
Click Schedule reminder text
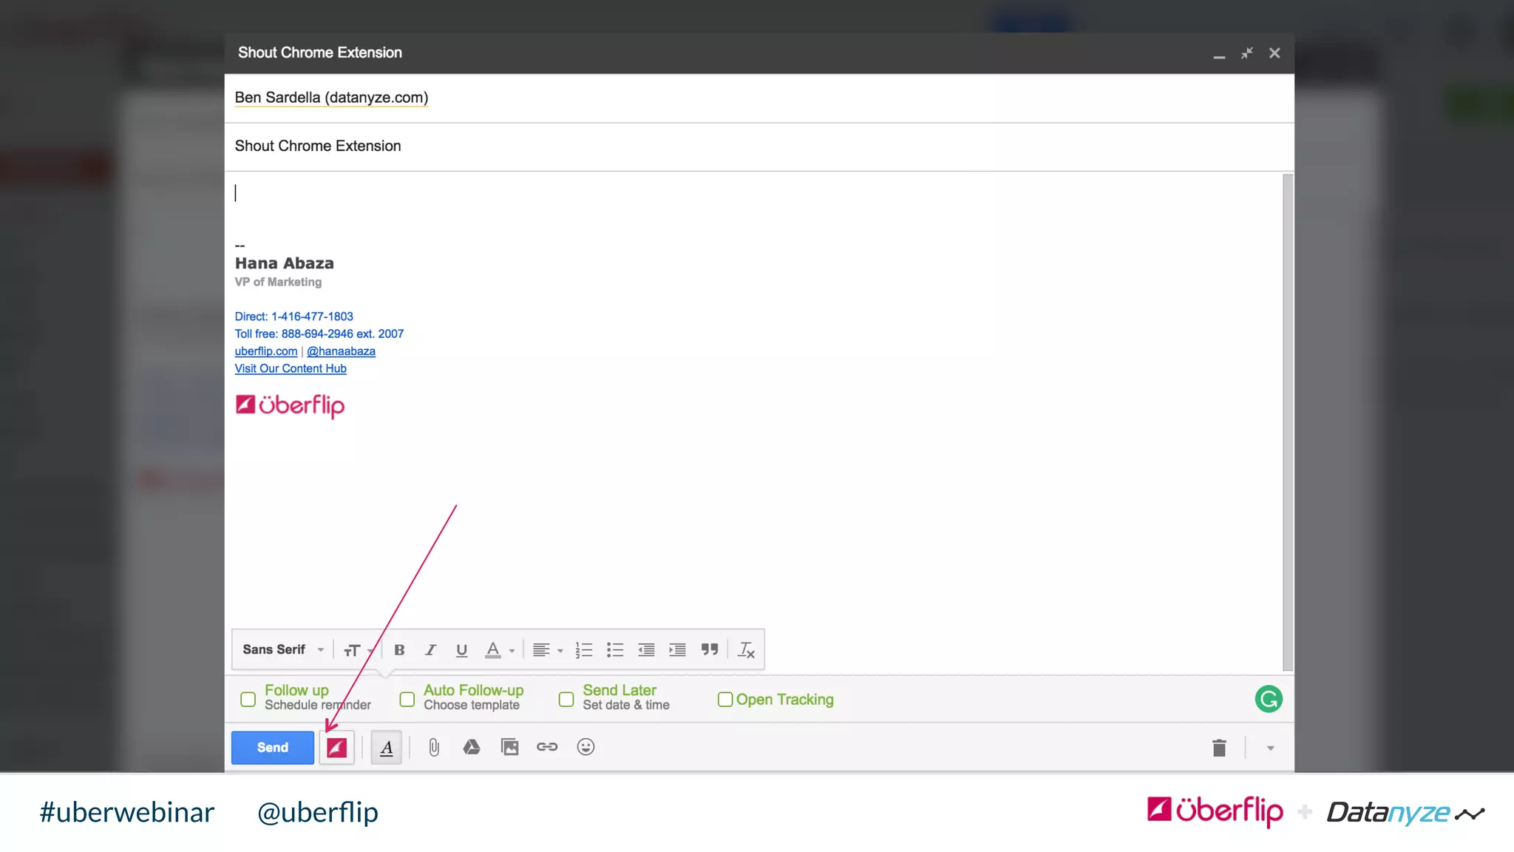(318, 706)
